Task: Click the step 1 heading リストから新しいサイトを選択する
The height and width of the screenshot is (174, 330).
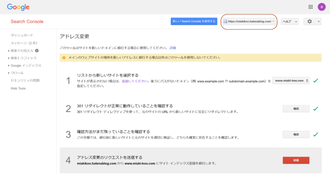Action: coord(108,75)
